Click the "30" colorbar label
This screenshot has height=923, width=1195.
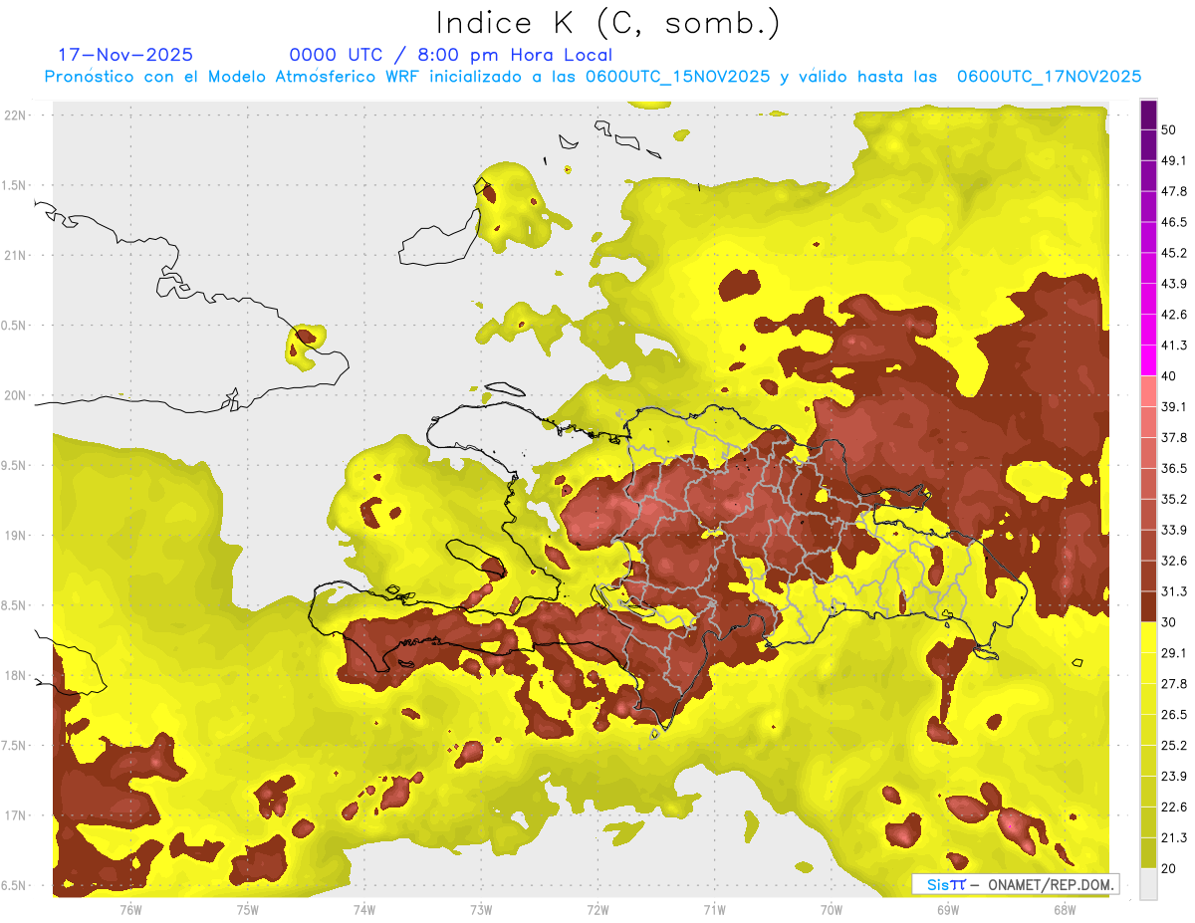(x=1169, y=622)
